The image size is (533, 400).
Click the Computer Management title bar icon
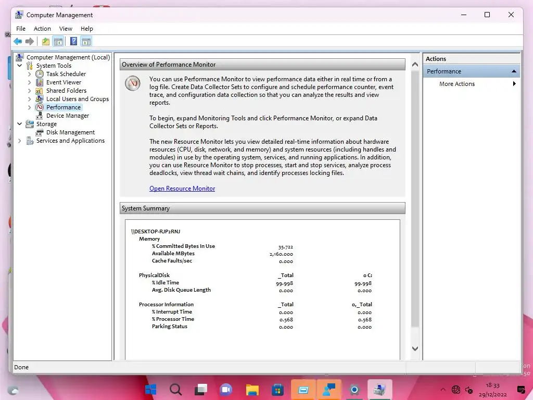(19, 15)
